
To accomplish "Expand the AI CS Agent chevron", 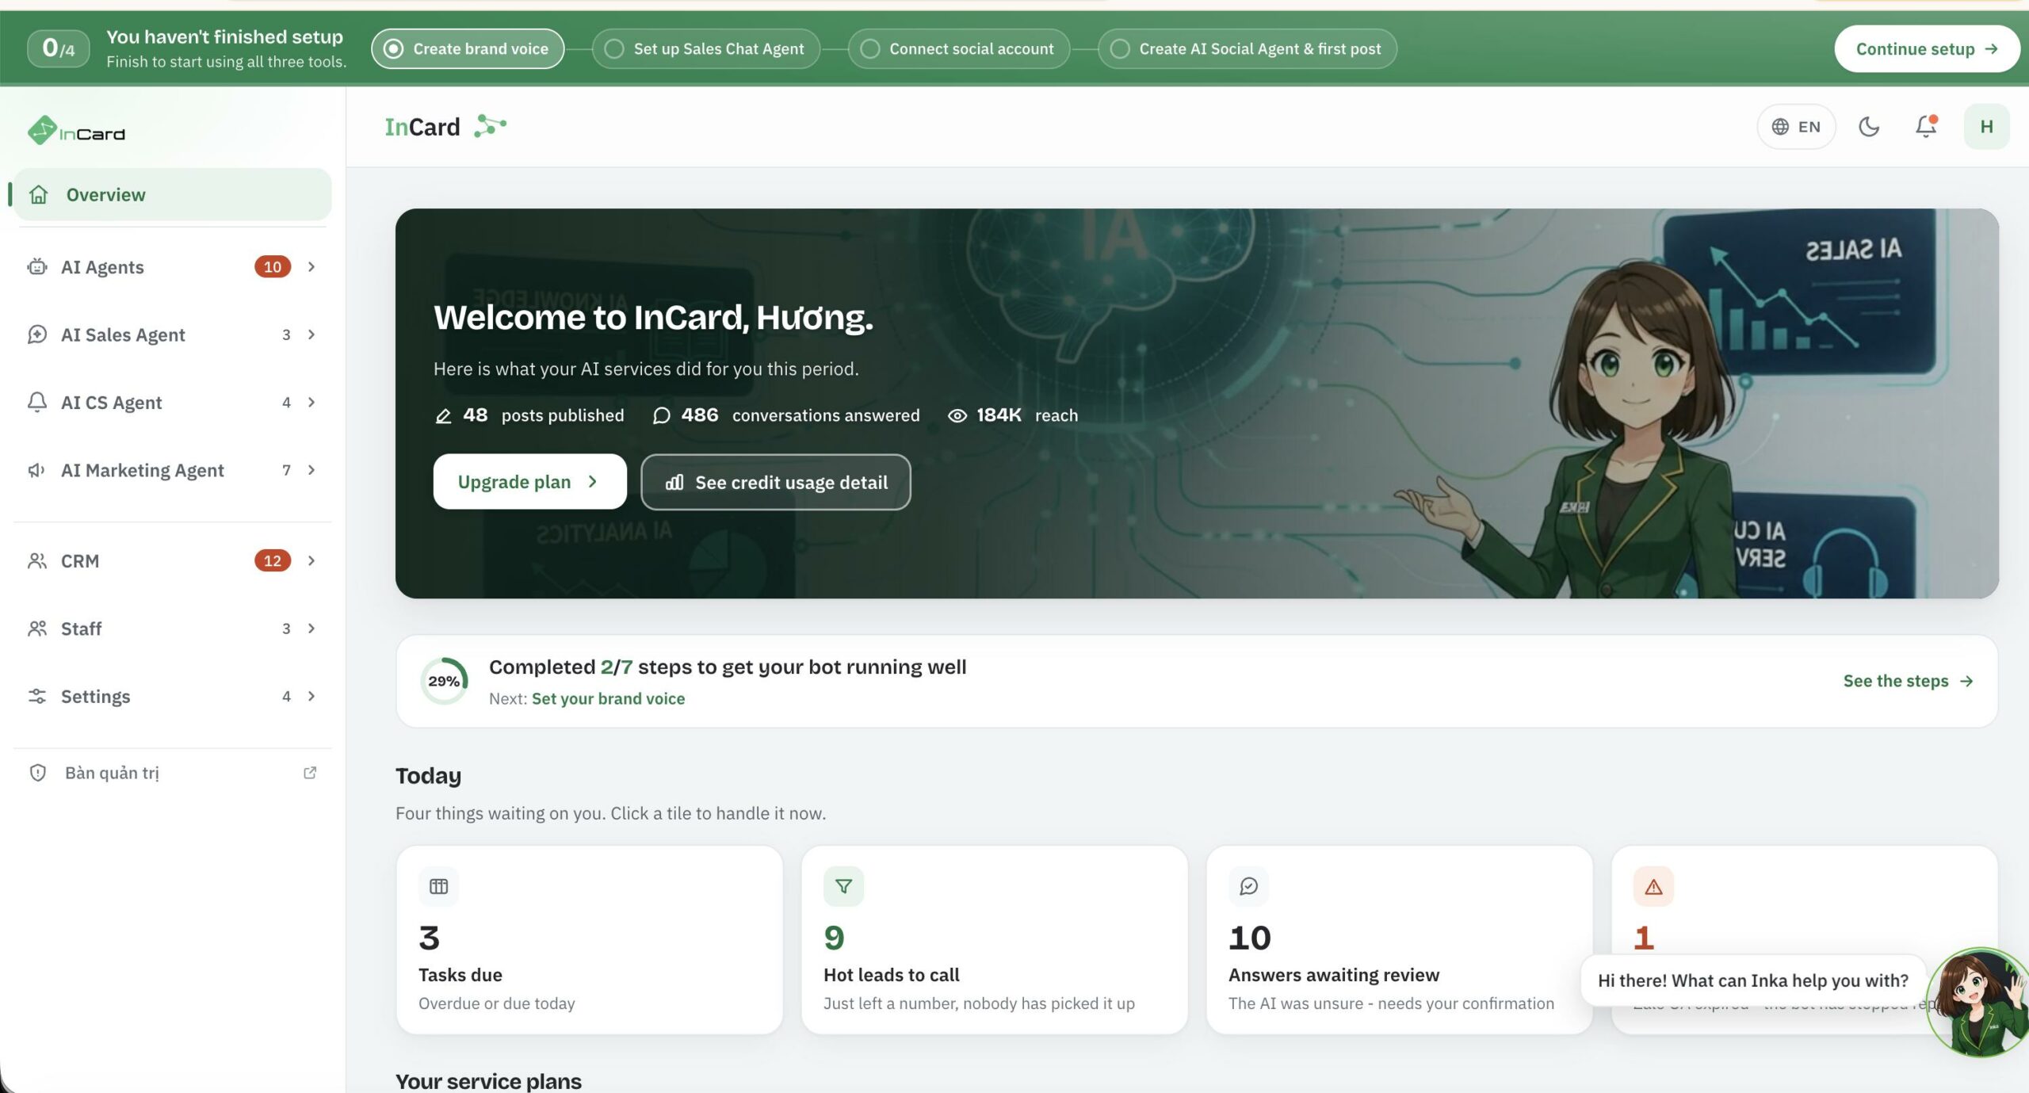I will coord(311,403).
